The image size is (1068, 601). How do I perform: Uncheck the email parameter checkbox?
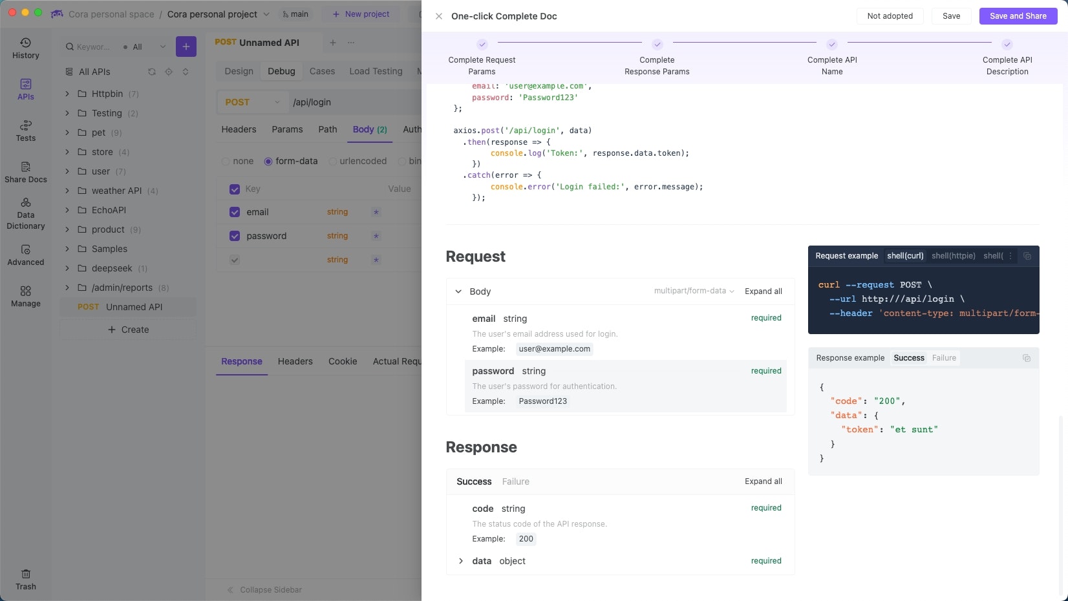(x=235, y=212)
